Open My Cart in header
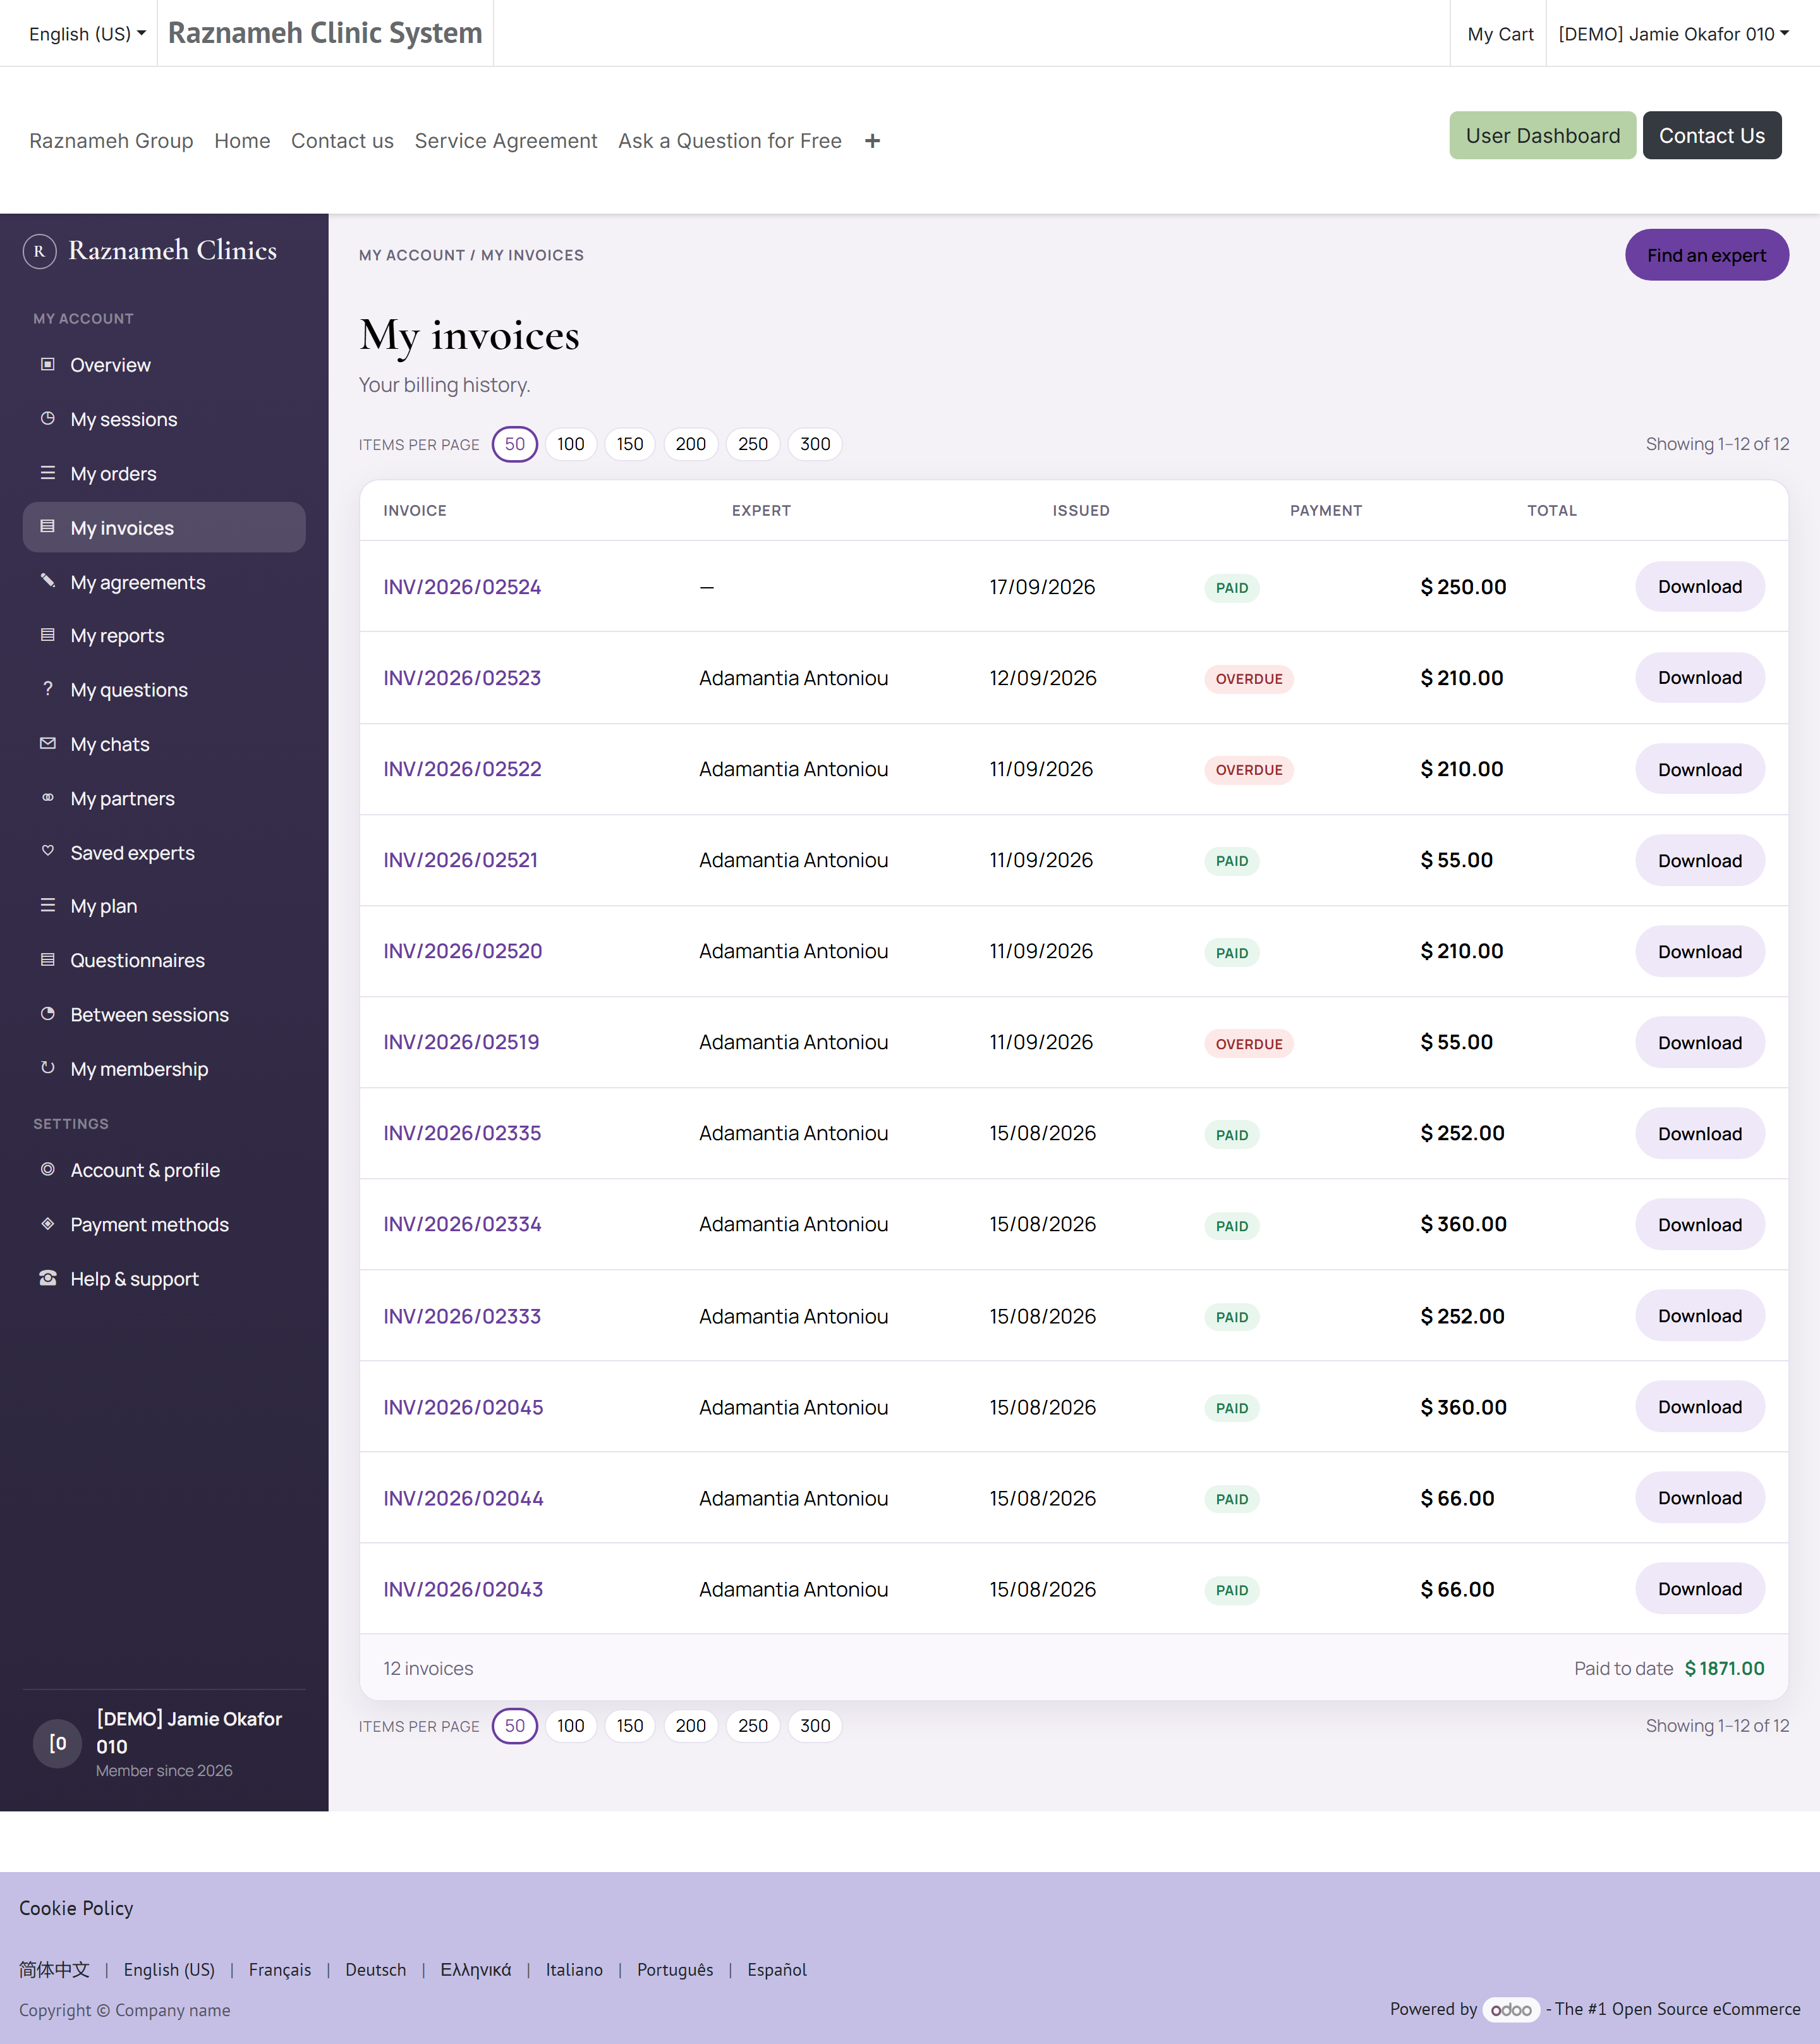 click(x=1500, y=34)
